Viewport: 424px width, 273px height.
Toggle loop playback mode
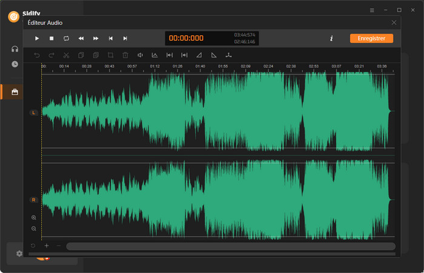(66, 38)
